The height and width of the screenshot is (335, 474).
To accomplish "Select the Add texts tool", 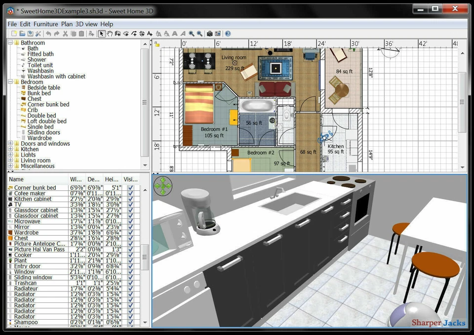I will [x=150, y=34].
